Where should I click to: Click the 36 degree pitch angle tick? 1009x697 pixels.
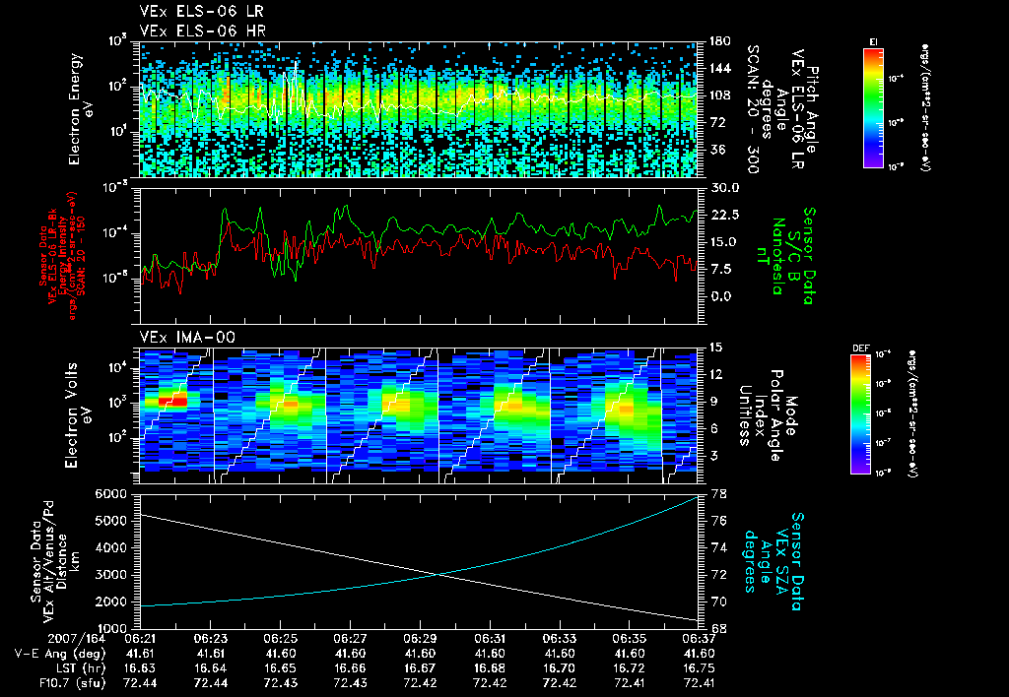tap(716, 150)
